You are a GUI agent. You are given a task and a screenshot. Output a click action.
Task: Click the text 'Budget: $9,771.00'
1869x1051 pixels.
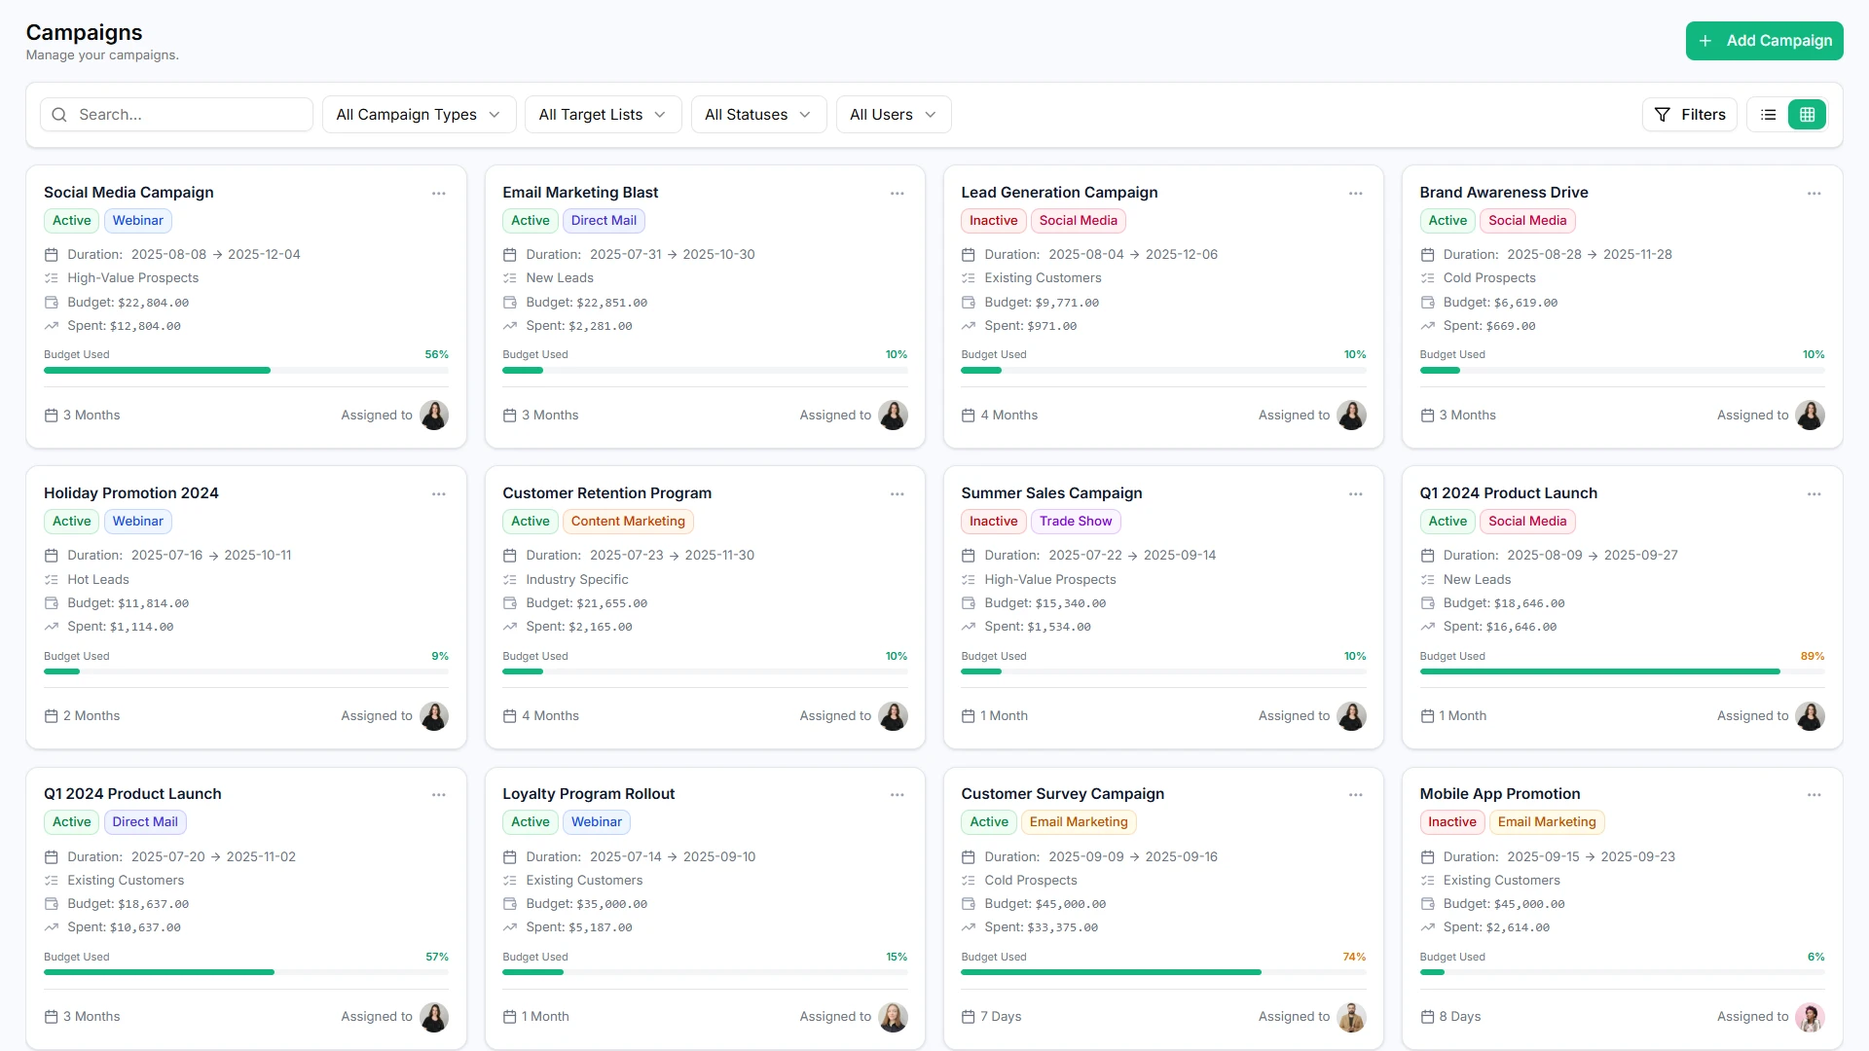(x=1042, y=303)
